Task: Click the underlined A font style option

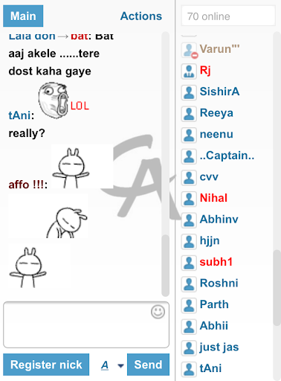Action: pos(105,365)
